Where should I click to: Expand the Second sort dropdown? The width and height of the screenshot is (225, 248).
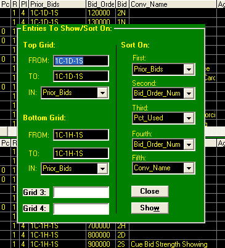[189, 94]
